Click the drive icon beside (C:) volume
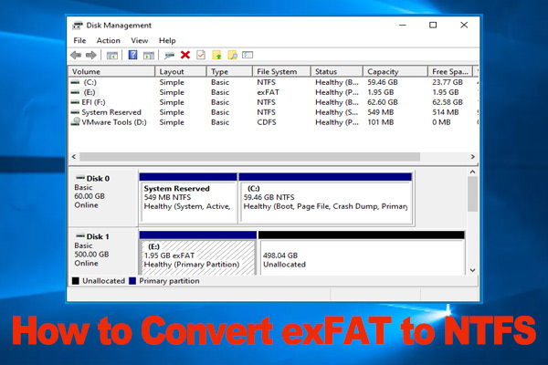This screenshot has width=548, height=365. (x=75, y=82)
